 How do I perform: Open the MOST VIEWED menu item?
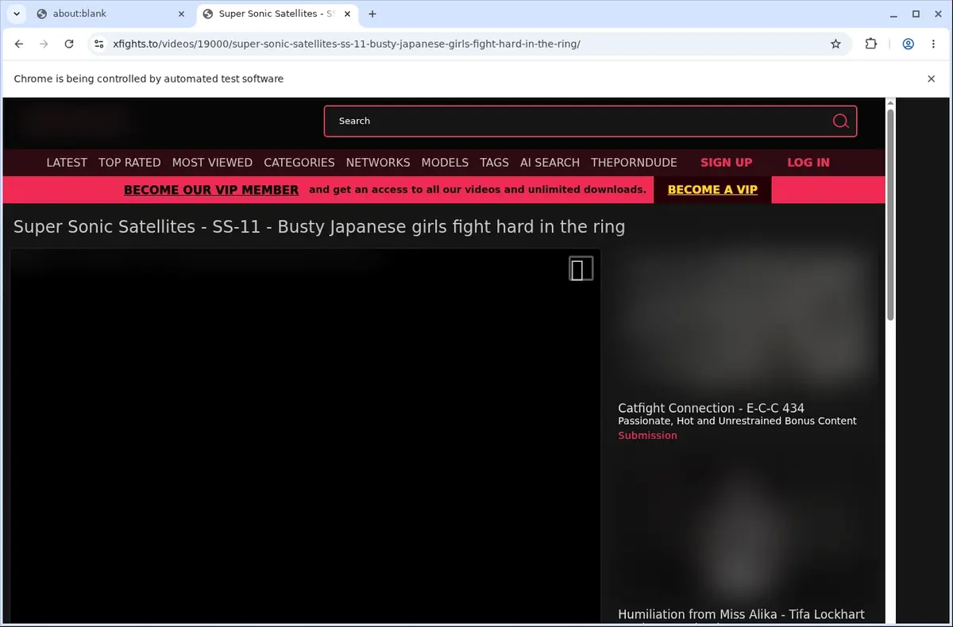click(x=212, y=162)
